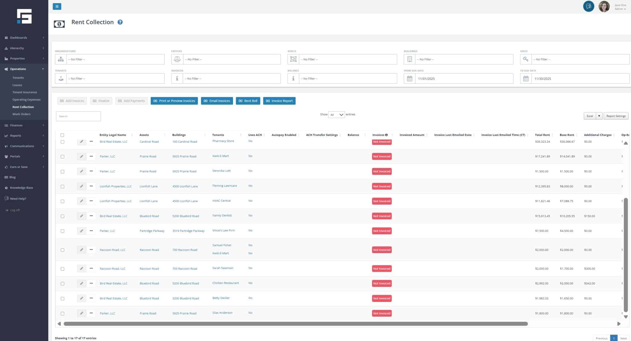Open the Vince's Law Firm tenant link
This screenshot has height=341, width=631.
coord(223,230)
